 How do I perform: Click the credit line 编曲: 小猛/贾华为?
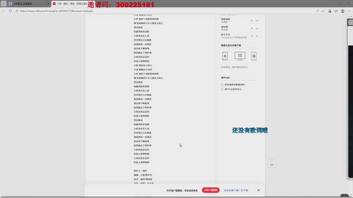(143, 175)
